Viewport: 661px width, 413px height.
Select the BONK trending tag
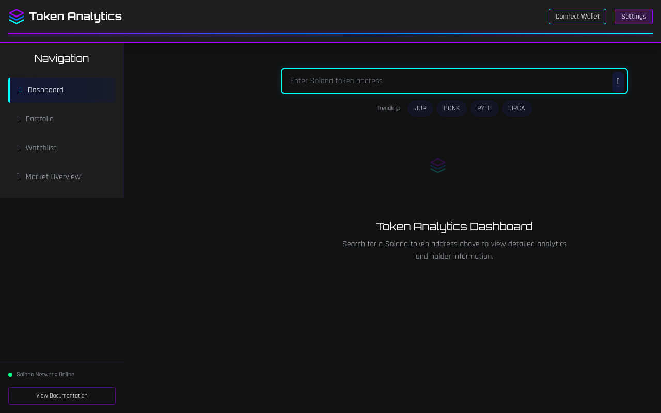point(451,108)
